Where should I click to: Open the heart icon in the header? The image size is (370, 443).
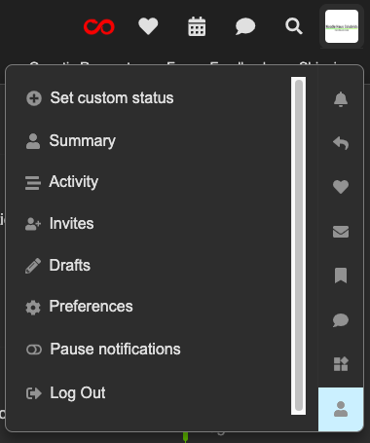(x=148, y=26)
